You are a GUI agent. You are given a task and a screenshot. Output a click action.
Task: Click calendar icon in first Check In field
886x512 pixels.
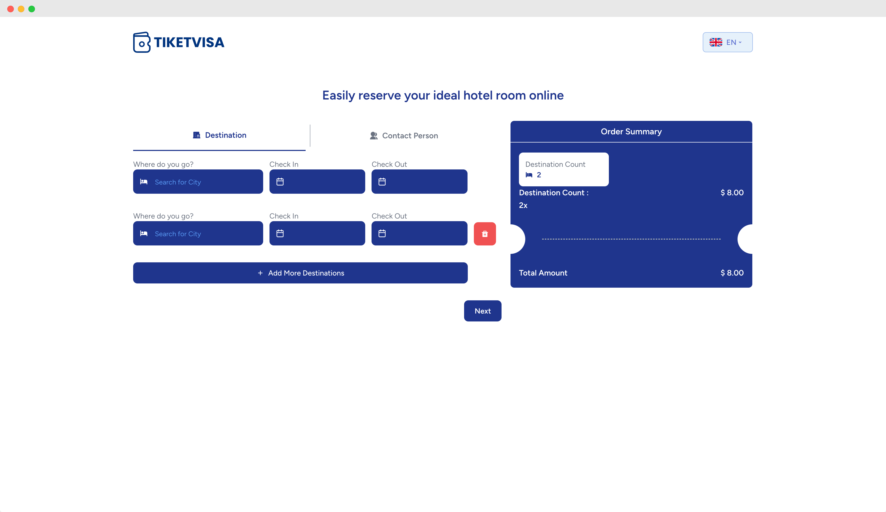(280, 182)
